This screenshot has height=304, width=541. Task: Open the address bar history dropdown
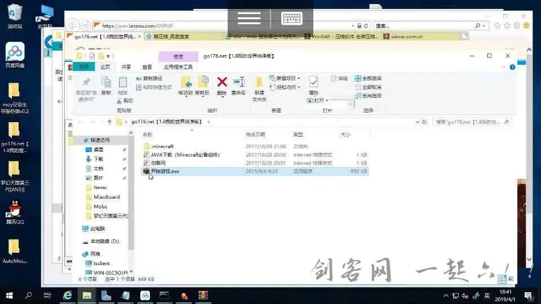[417, 122]
